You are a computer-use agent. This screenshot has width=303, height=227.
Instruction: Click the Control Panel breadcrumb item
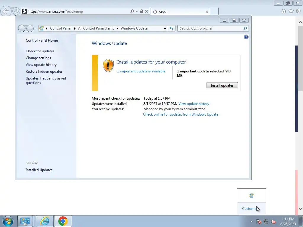61,28
